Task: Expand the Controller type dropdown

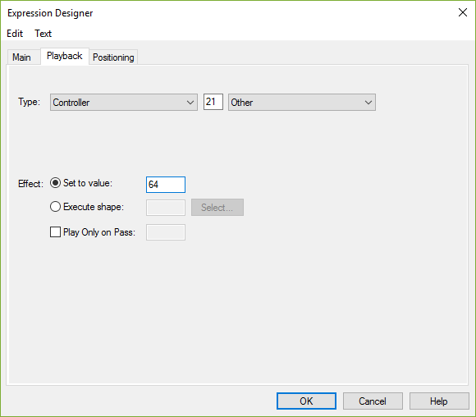Action: pos(124,103)
